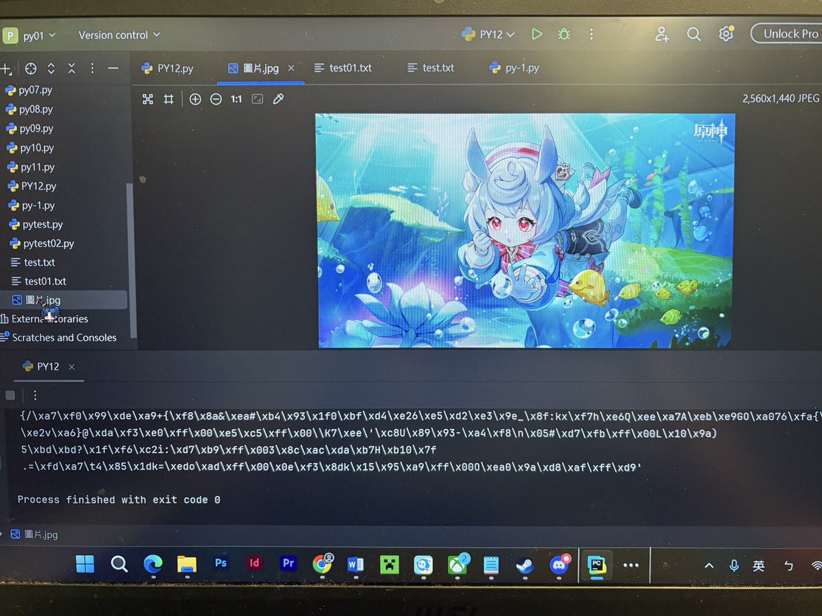Open the PY12 run configuration dropdown

click(x=488, y=34)
